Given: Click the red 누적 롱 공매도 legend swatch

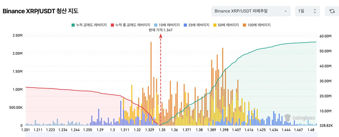Looking at the screenshot, I should click(x=112, y=25).
